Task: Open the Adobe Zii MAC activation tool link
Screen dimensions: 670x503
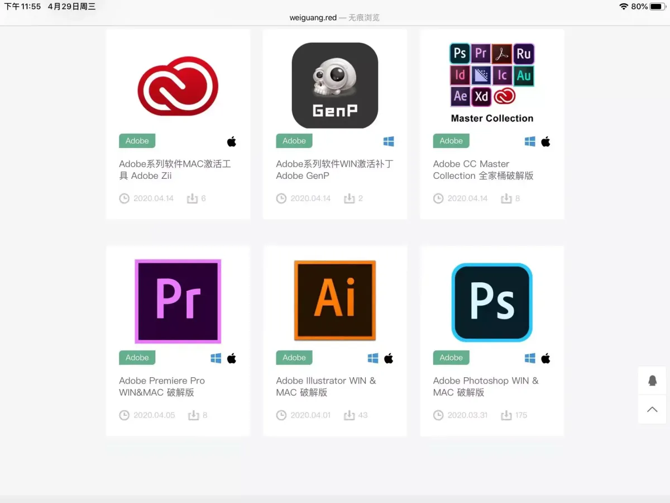Action: 175,170
